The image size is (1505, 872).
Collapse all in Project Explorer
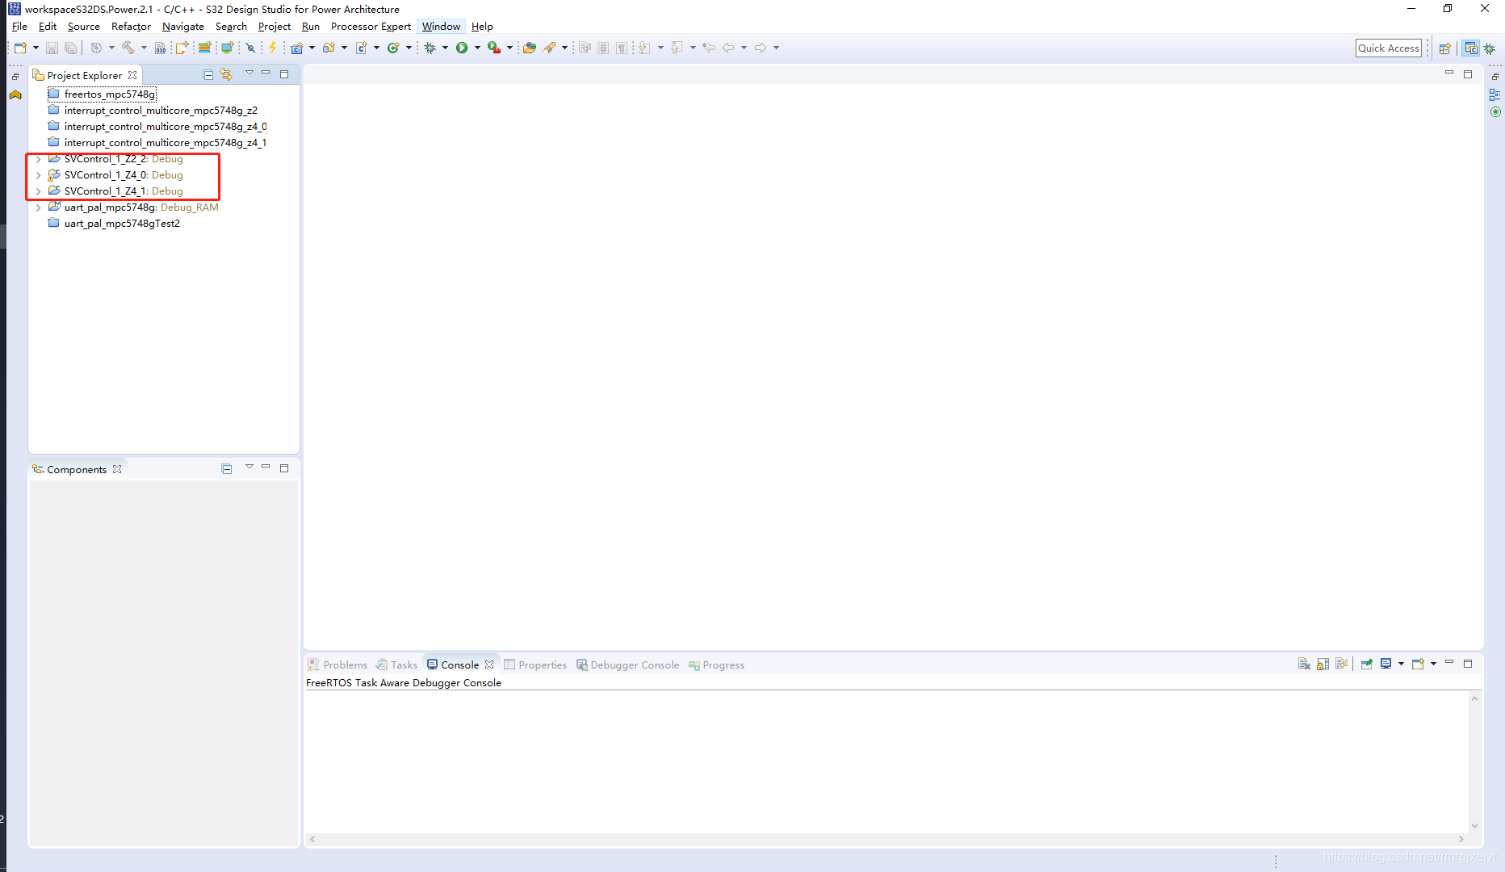[208, 74]
